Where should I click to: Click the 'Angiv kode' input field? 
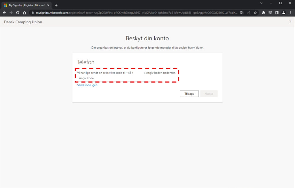coord(118,78)
